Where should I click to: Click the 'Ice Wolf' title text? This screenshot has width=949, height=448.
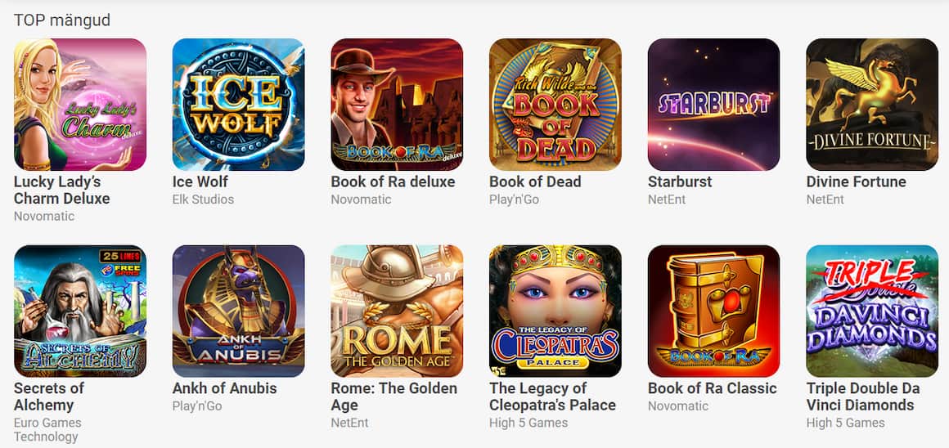pos(200,182)
